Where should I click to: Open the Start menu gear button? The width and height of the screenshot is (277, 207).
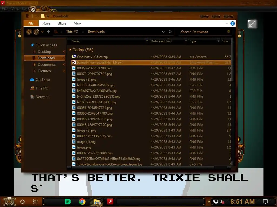(10, 202)
